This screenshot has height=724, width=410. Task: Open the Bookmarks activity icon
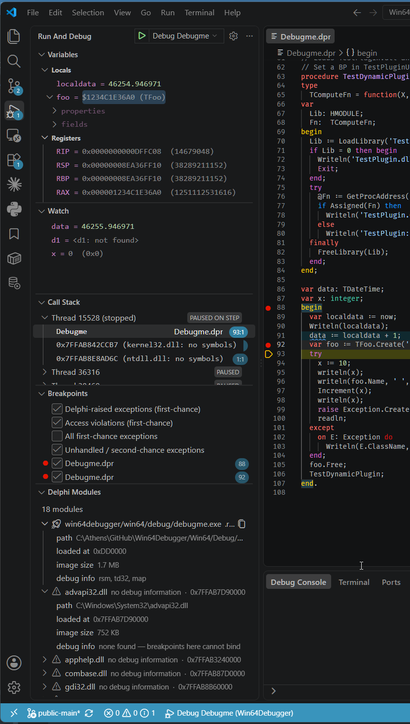pos(14,234)
